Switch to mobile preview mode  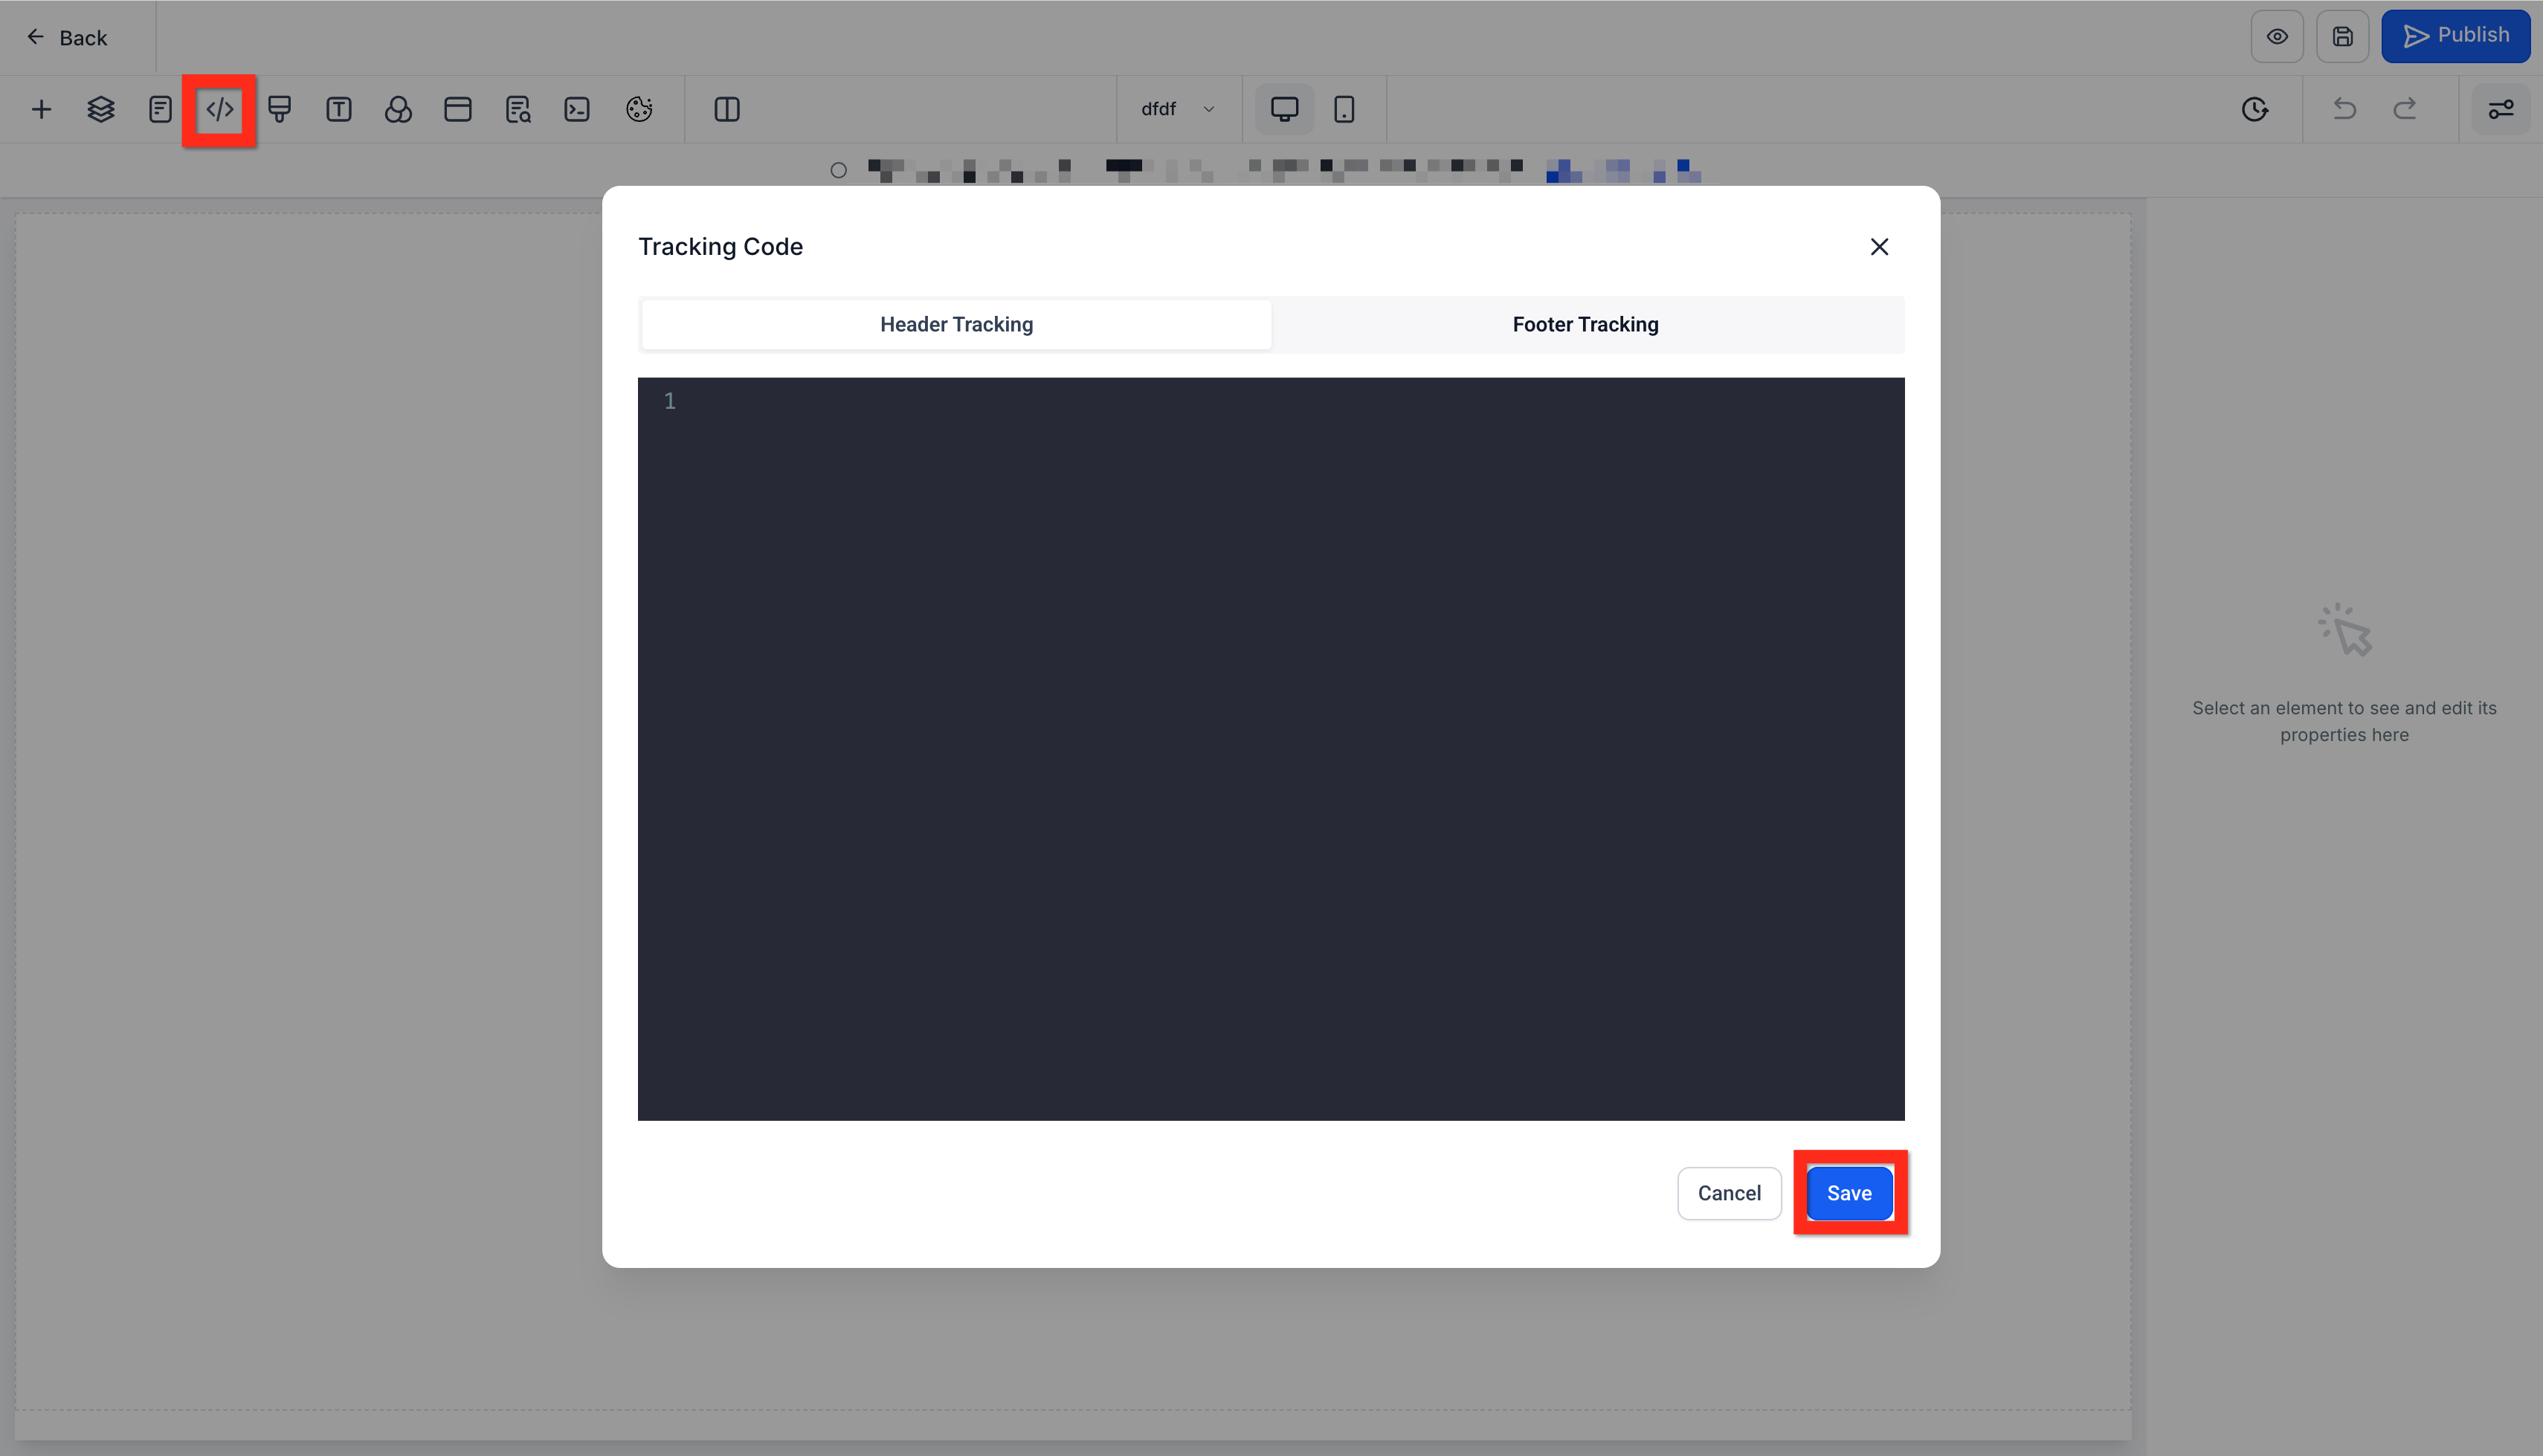click(x=1344, y=109)
